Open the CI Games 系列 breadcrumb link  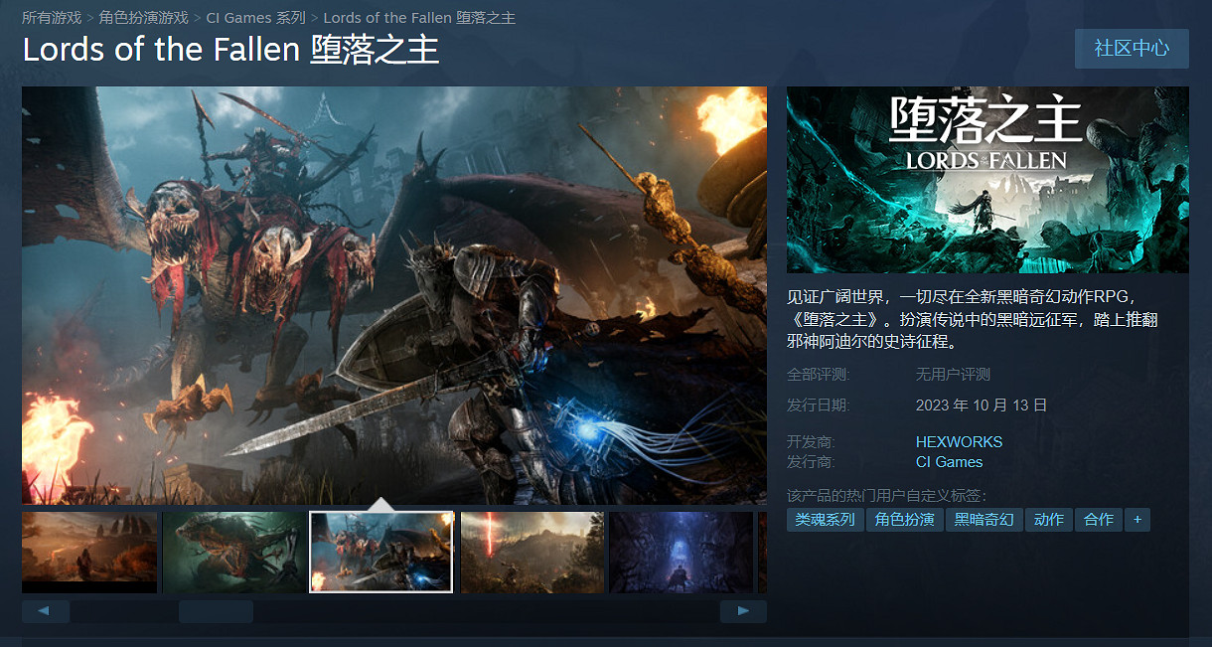[256, 18]
